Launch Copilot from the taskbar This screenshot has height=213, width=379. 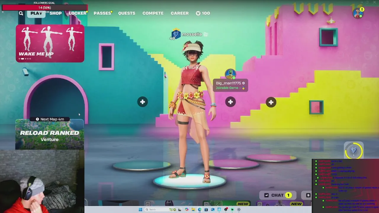187,209
